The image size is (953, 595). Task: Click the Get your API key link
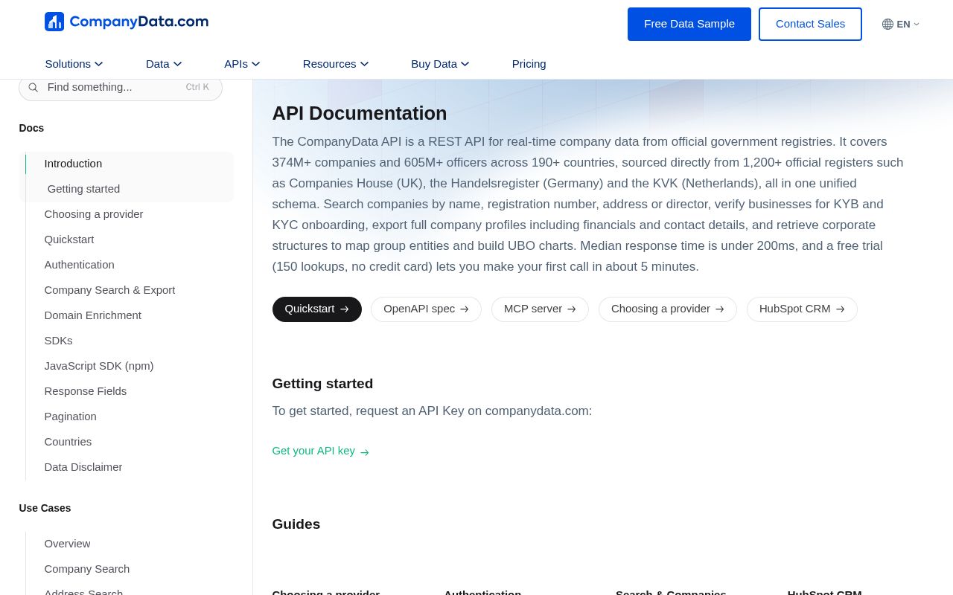[x=321, y=451]
